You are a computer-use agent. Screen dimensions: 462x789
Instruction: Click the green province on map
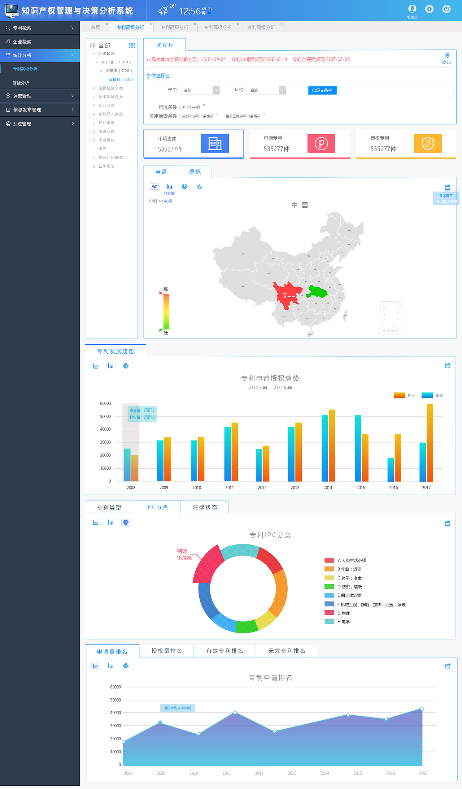click(x=318, y=292)
